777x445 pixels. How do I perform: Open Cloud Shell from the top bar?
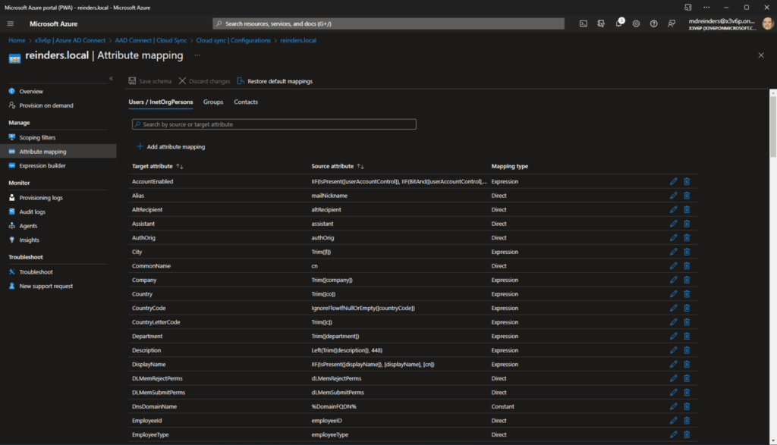[584, 24]
